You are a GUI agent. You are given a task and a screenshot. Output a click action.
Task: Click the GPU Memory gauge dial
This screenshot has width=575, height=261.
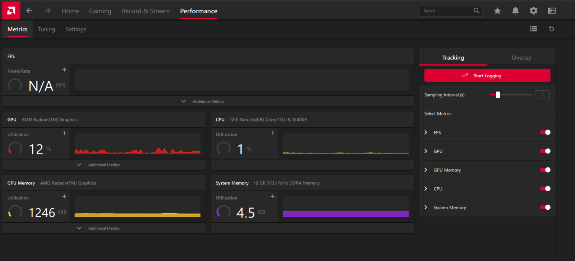click(15, 212)
